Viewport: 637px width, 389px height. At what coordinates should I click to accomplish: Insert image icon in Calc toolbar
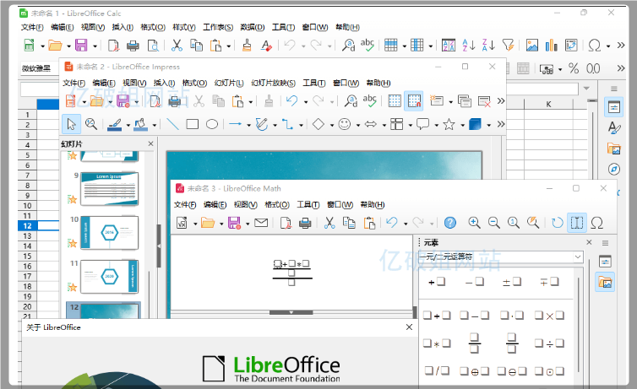point(531,45)
